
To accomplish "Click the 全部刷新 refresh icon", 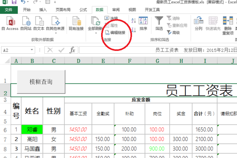I will point(95,21).
